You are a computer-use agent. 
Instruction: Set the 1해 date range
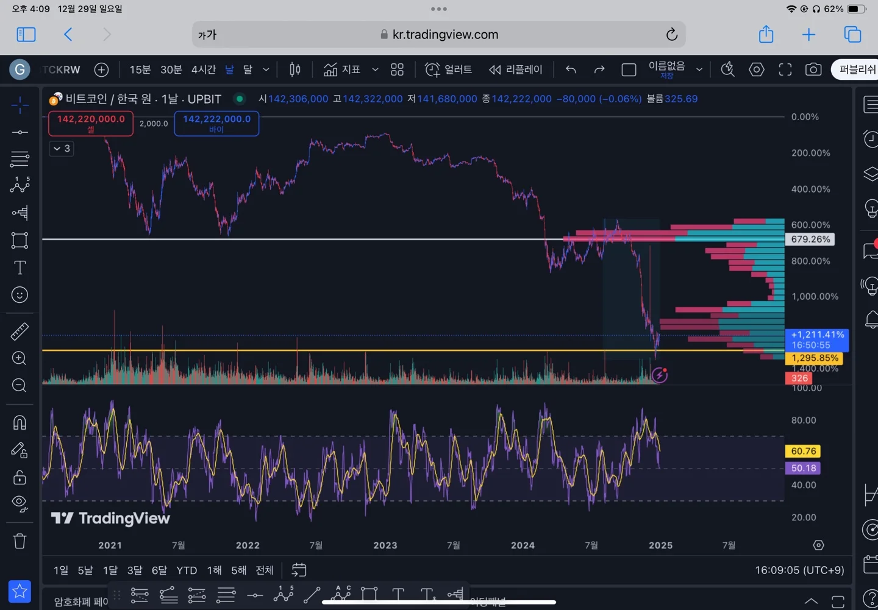click(x=214, y=570)
